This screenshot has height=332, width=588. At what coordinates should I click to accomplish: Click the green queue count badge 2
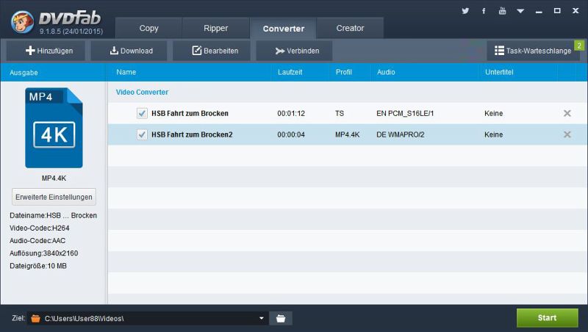pyautogui.click(x=579, y=46)
